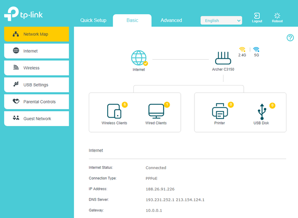Click the gateway value 10.0.0.1
The width and height of the screenshot is (298, 218).
click(x=154, y=210)
